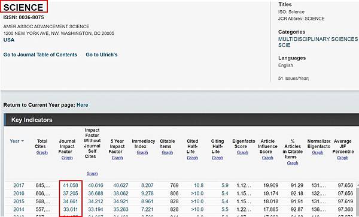Screen dimensions: 359x217
Task: Open MULTIDISCIPLINARY SCIENCES category link
Action: coord(318,39)
